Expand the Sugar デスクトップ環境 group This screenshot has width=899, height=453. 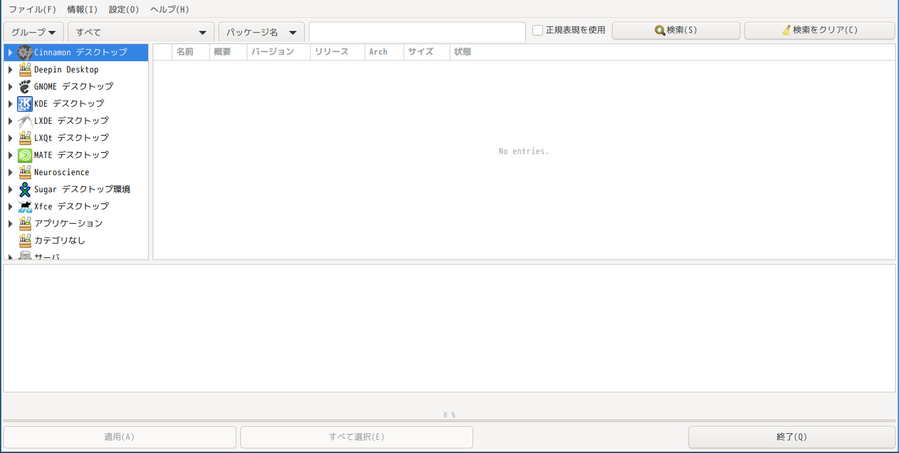[11, 189]
